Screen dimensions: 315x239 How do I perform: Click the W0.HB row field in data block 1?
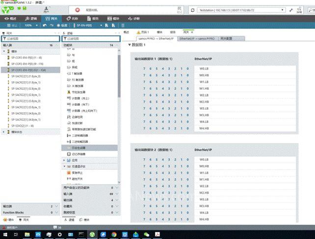pos(245,75)
